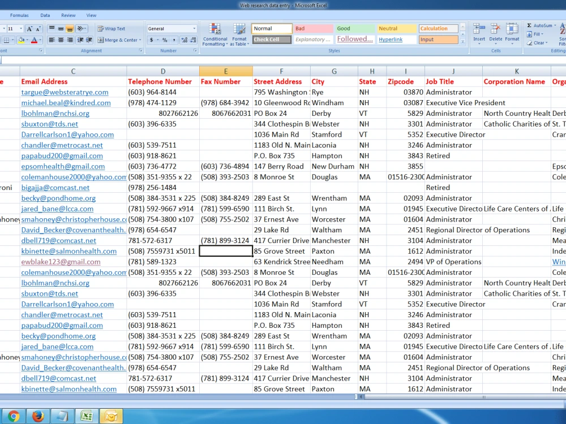Expand the cell styles gallery More arrow
Image resolution: width=566 pixels, height=424 pixels.
coord(463,41)
